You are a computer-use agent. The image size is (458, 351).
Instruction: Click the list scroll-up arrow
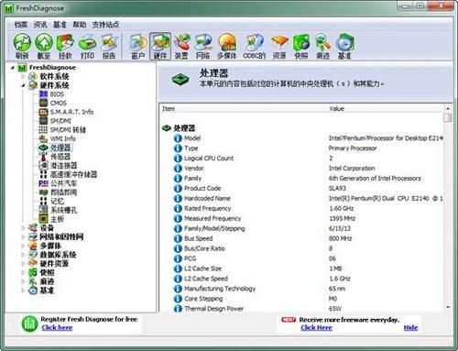(x=448, y=108)
